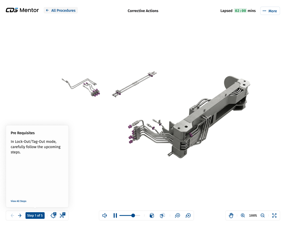Pause the procedure animation
Viewport: 286px width, 226px height.
pyautogui.click(x=115, y=215)
